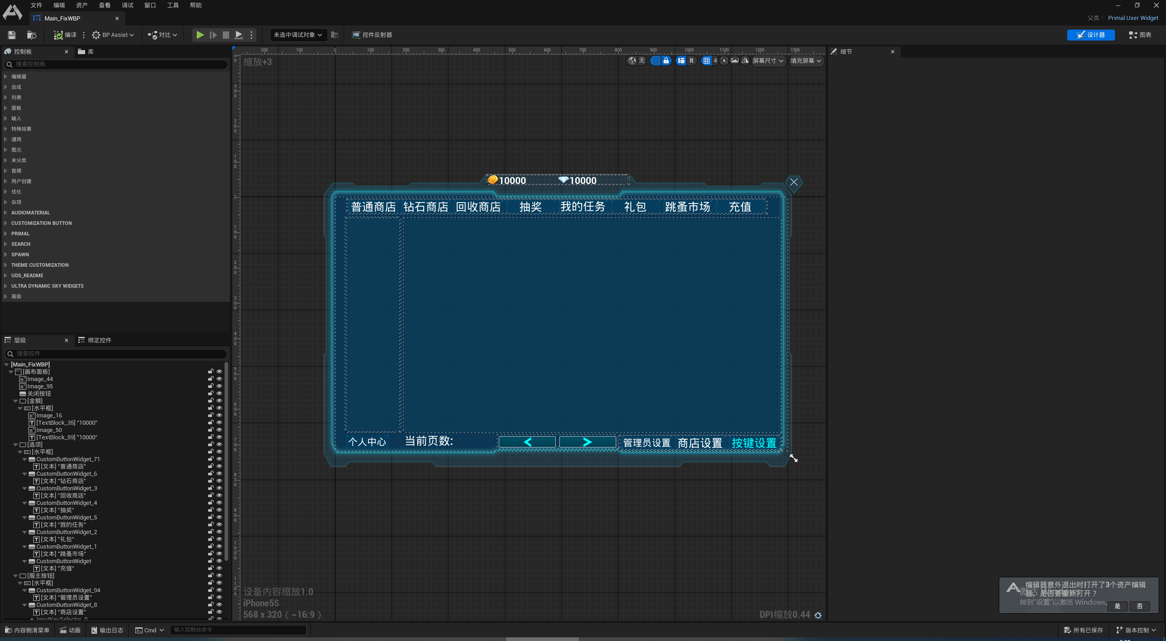This screenshot has width=1166, height=641.
Task: Open the Widget Reflector (控件反射器) tool
Action: [x=372, y=35]
